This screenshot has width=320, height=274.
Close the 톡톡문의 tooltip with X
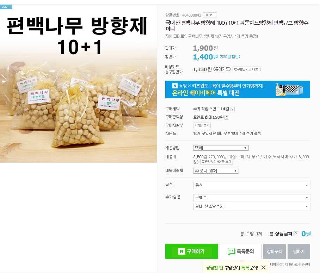click(264, 268)
